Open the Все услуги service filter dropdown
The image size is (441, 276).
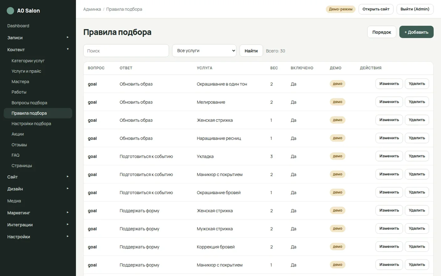click(x=204, y=50)
